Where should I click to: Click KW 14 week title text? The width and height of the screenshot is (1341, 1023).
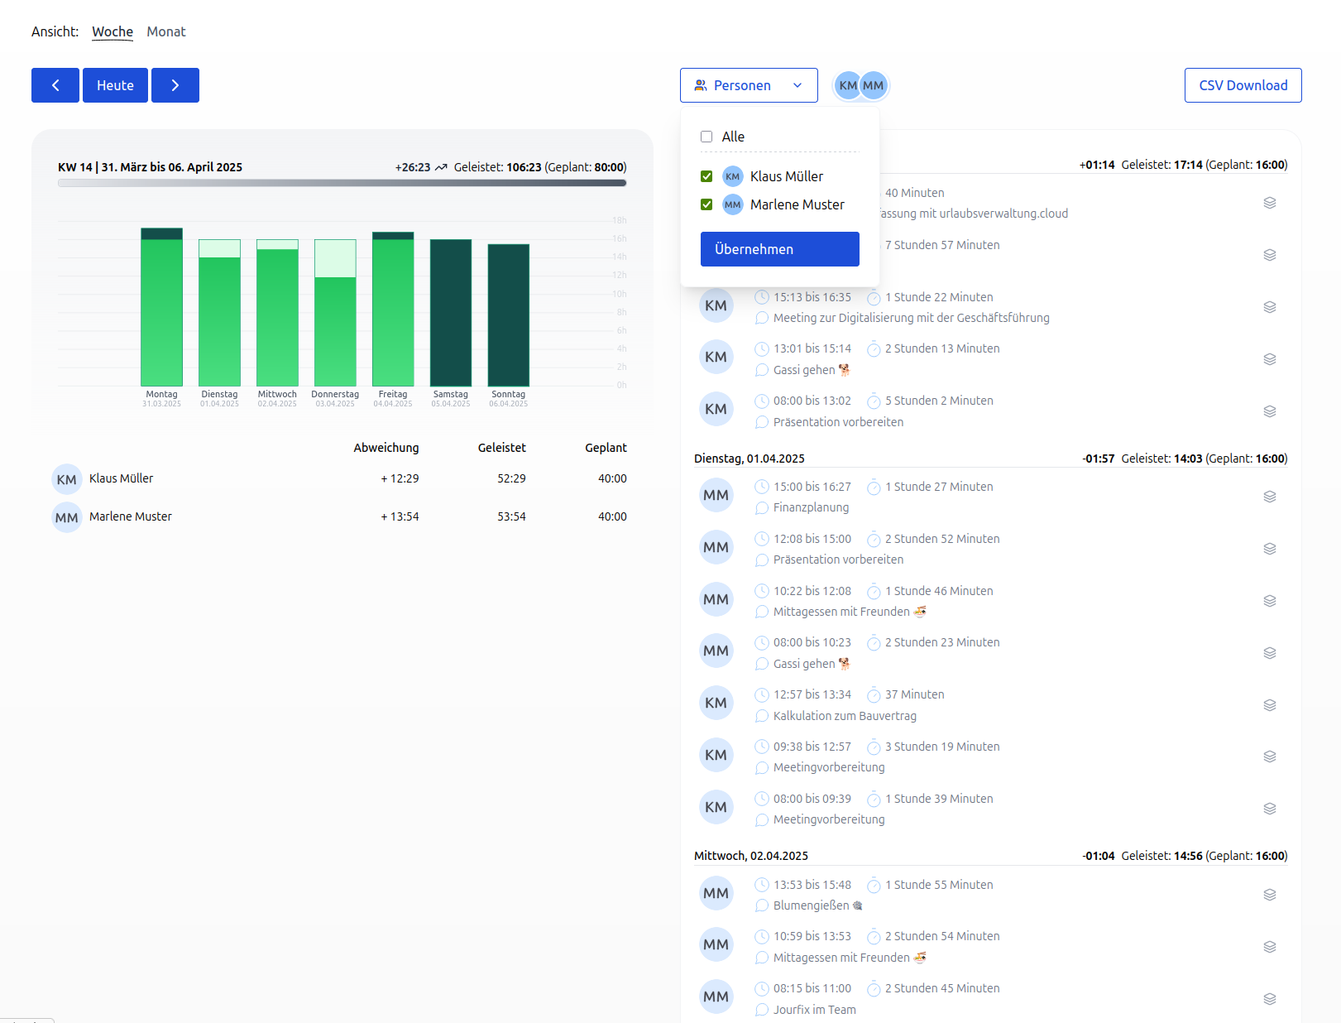click(150, 167)
